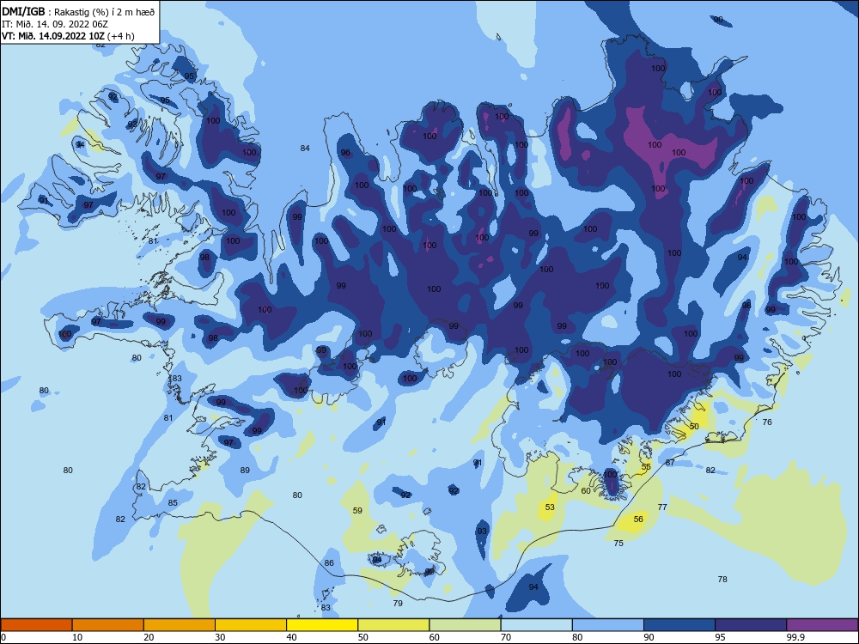859x644 pixels.
Task: Click the orange 10–20 legend swatch
Action: click(108, 625)
